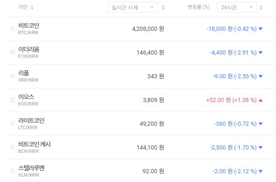Star 리플 as a favorite
276x182 pixels.
[12, 76]
